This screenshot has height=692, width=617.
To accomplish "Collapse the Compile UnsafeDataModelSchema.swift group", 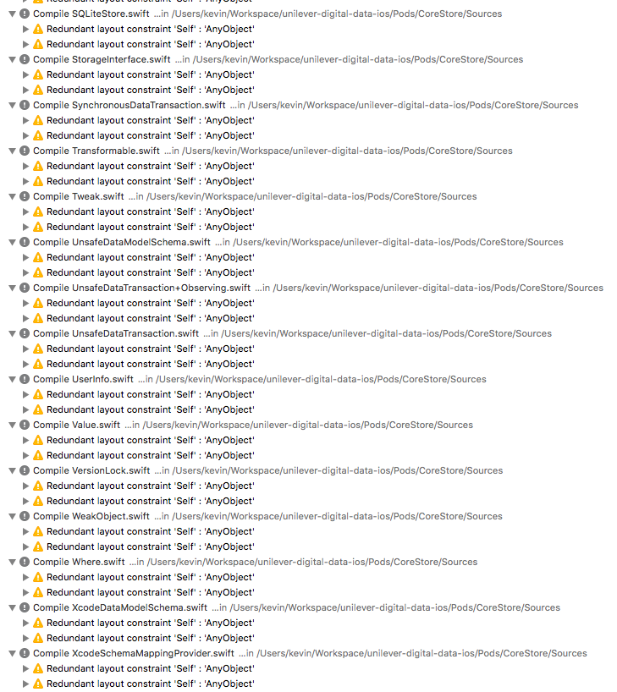I will (x=13, y=242).
